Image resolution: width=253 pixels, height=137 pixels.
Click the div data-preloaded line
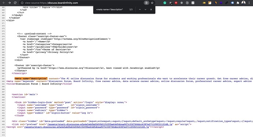(132, 121)
